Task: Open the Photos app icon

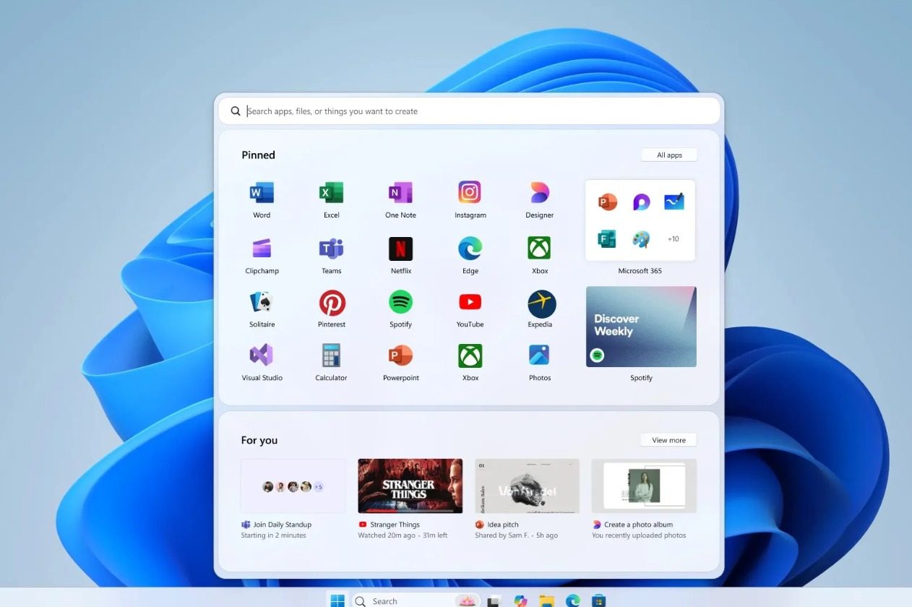Action: click(x=539, y=356)
